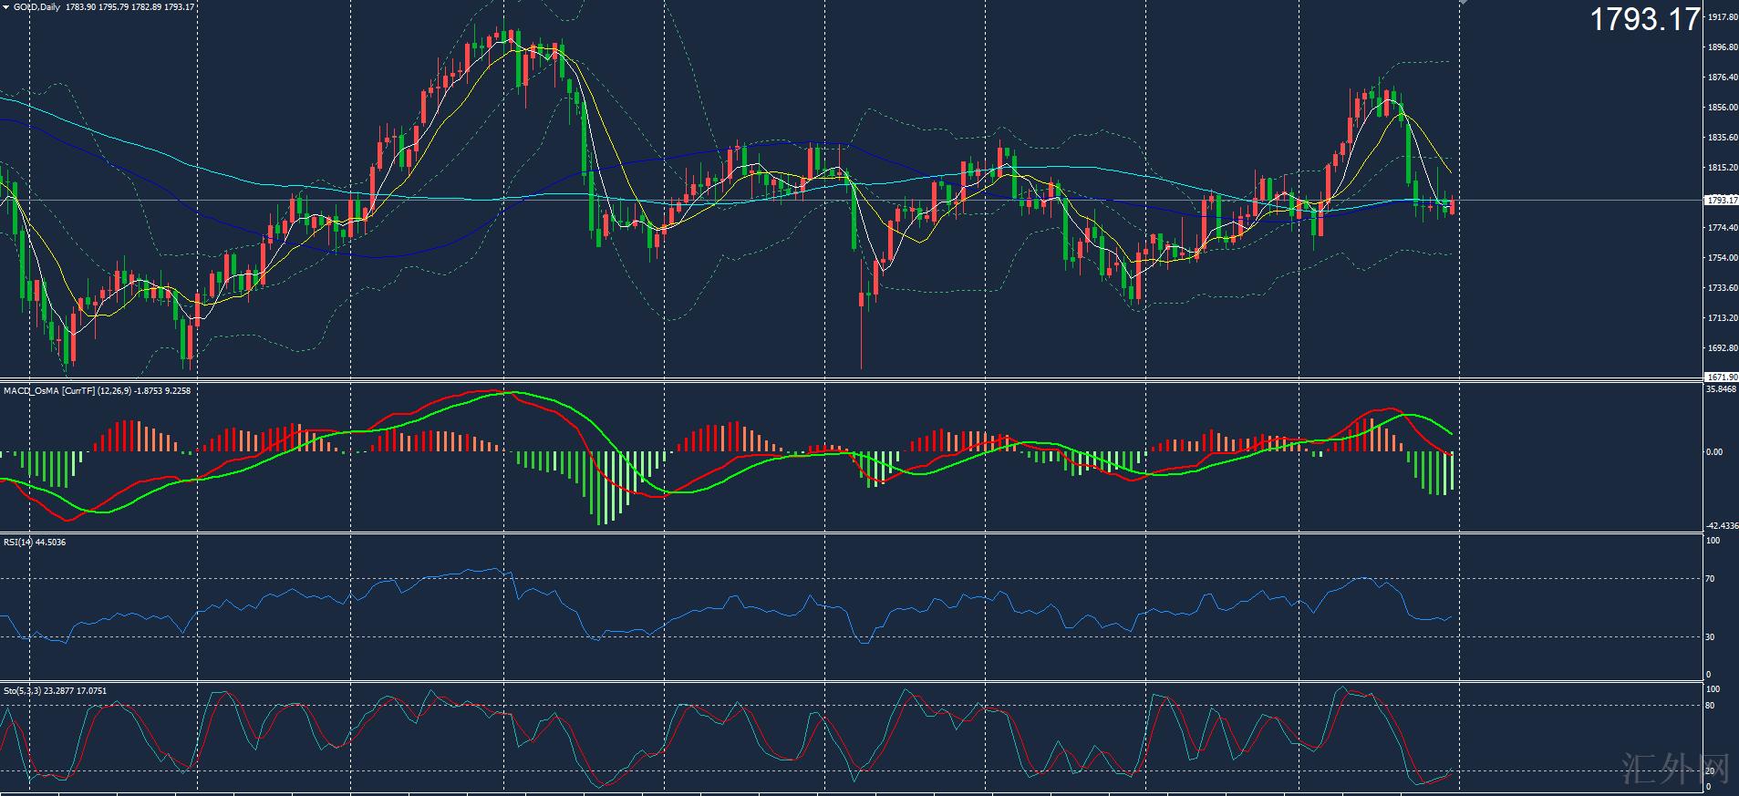Click Stochastic 80 level label on right axis

point(1711,706)
